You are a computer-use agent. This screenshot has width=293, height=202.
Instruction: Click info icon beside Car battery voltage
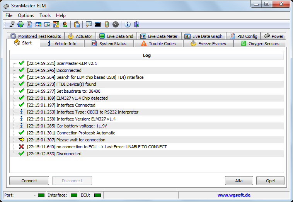[x=22, y=126]
